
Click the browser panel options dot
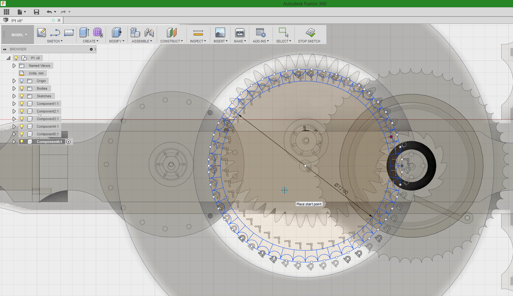click(91, 49)
